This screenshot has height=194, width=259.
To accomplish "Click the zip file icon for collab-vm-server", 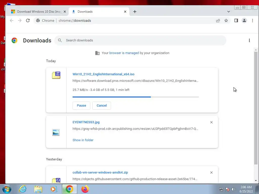I will click(56, 180).
